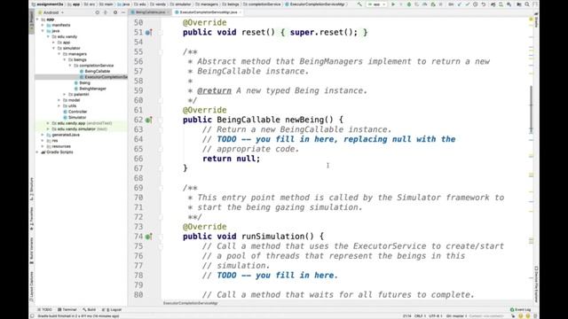Expand the res folder
This screenshot has height=319, width=568.
(43, 141)
